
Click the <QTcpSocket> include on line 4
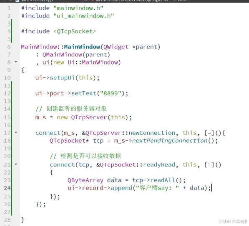click(x=75, y=31)
